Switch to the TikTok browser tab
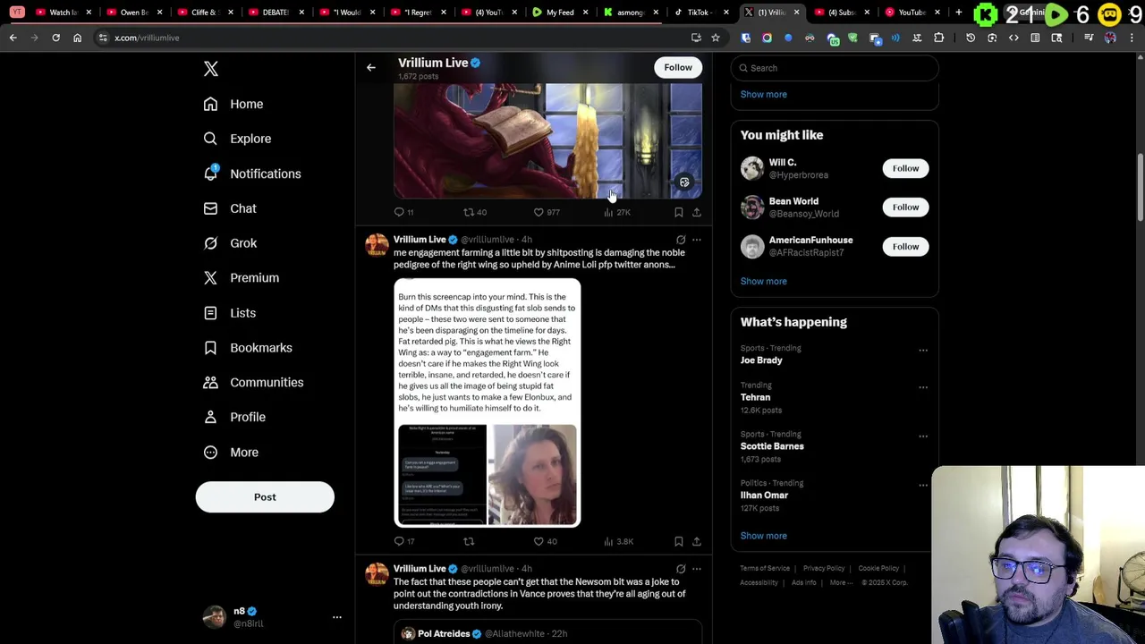This screenshot has width=1145, height=644. [x=699, y=13]
